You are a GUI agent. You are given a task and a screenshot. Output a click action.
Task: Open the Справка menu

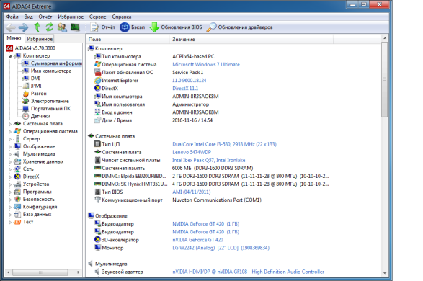click(121, 17)
